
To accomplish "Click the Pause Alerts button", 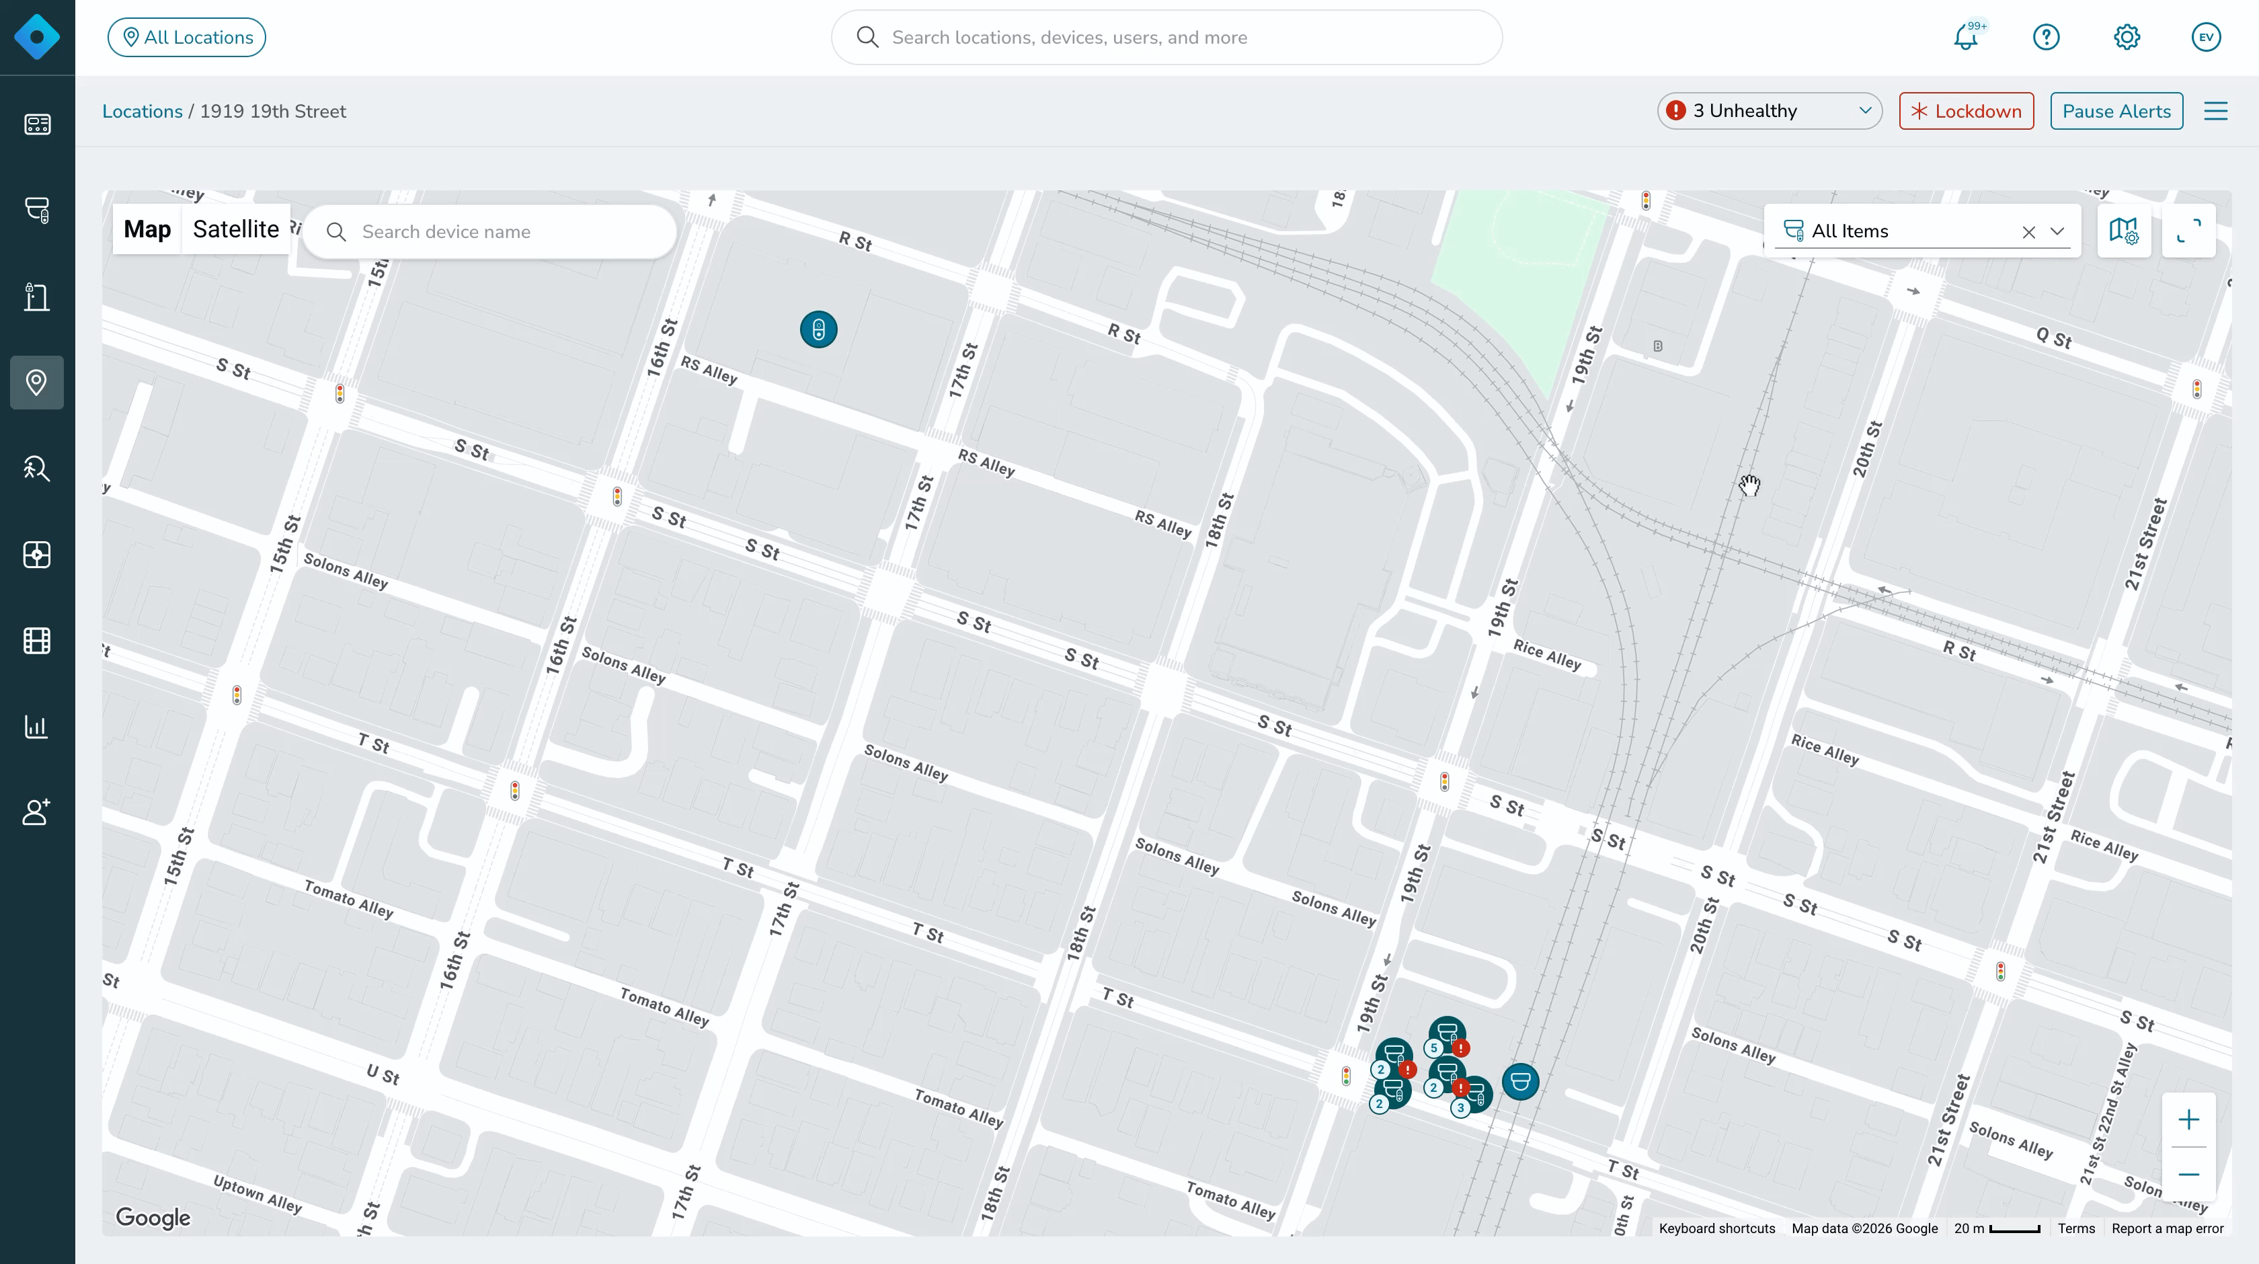I will (2116, 112).
